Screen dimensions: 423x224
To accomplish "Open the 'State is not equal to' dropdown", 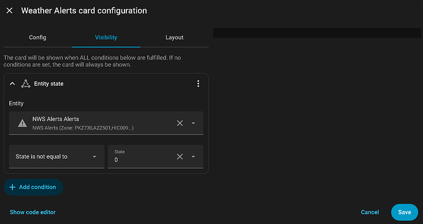I will coord(56,156).
